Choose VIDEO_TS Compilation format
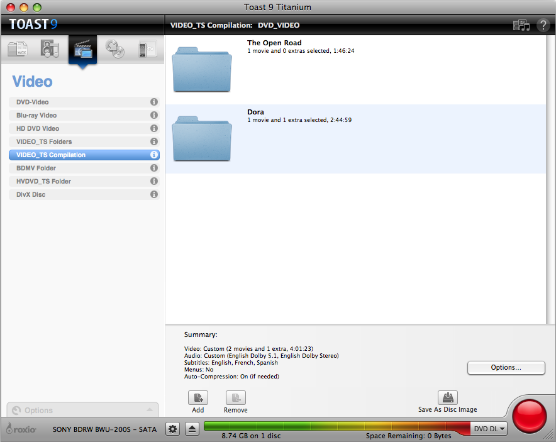This screenshot has width=556, height=442. pos(84,155)
